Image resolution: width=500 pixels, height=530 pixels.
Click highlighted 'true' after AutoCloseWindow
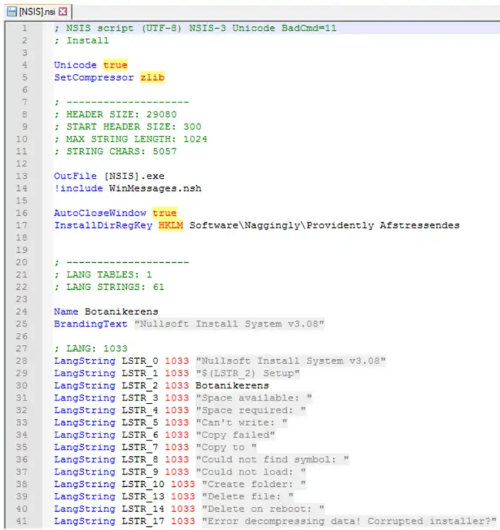click(x=165, y=213)
